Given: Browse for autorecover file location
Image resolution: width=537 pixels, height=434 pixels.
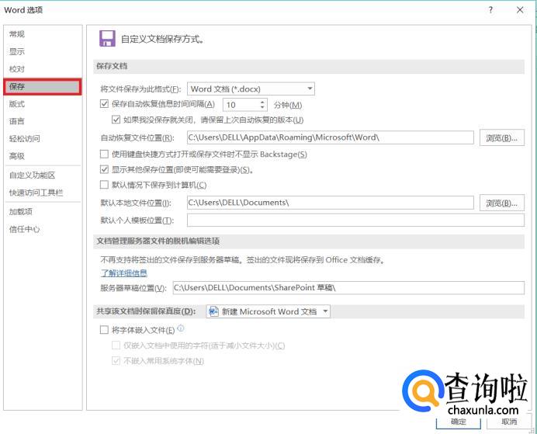Looking at the screenshot, I should coord(502,138).
